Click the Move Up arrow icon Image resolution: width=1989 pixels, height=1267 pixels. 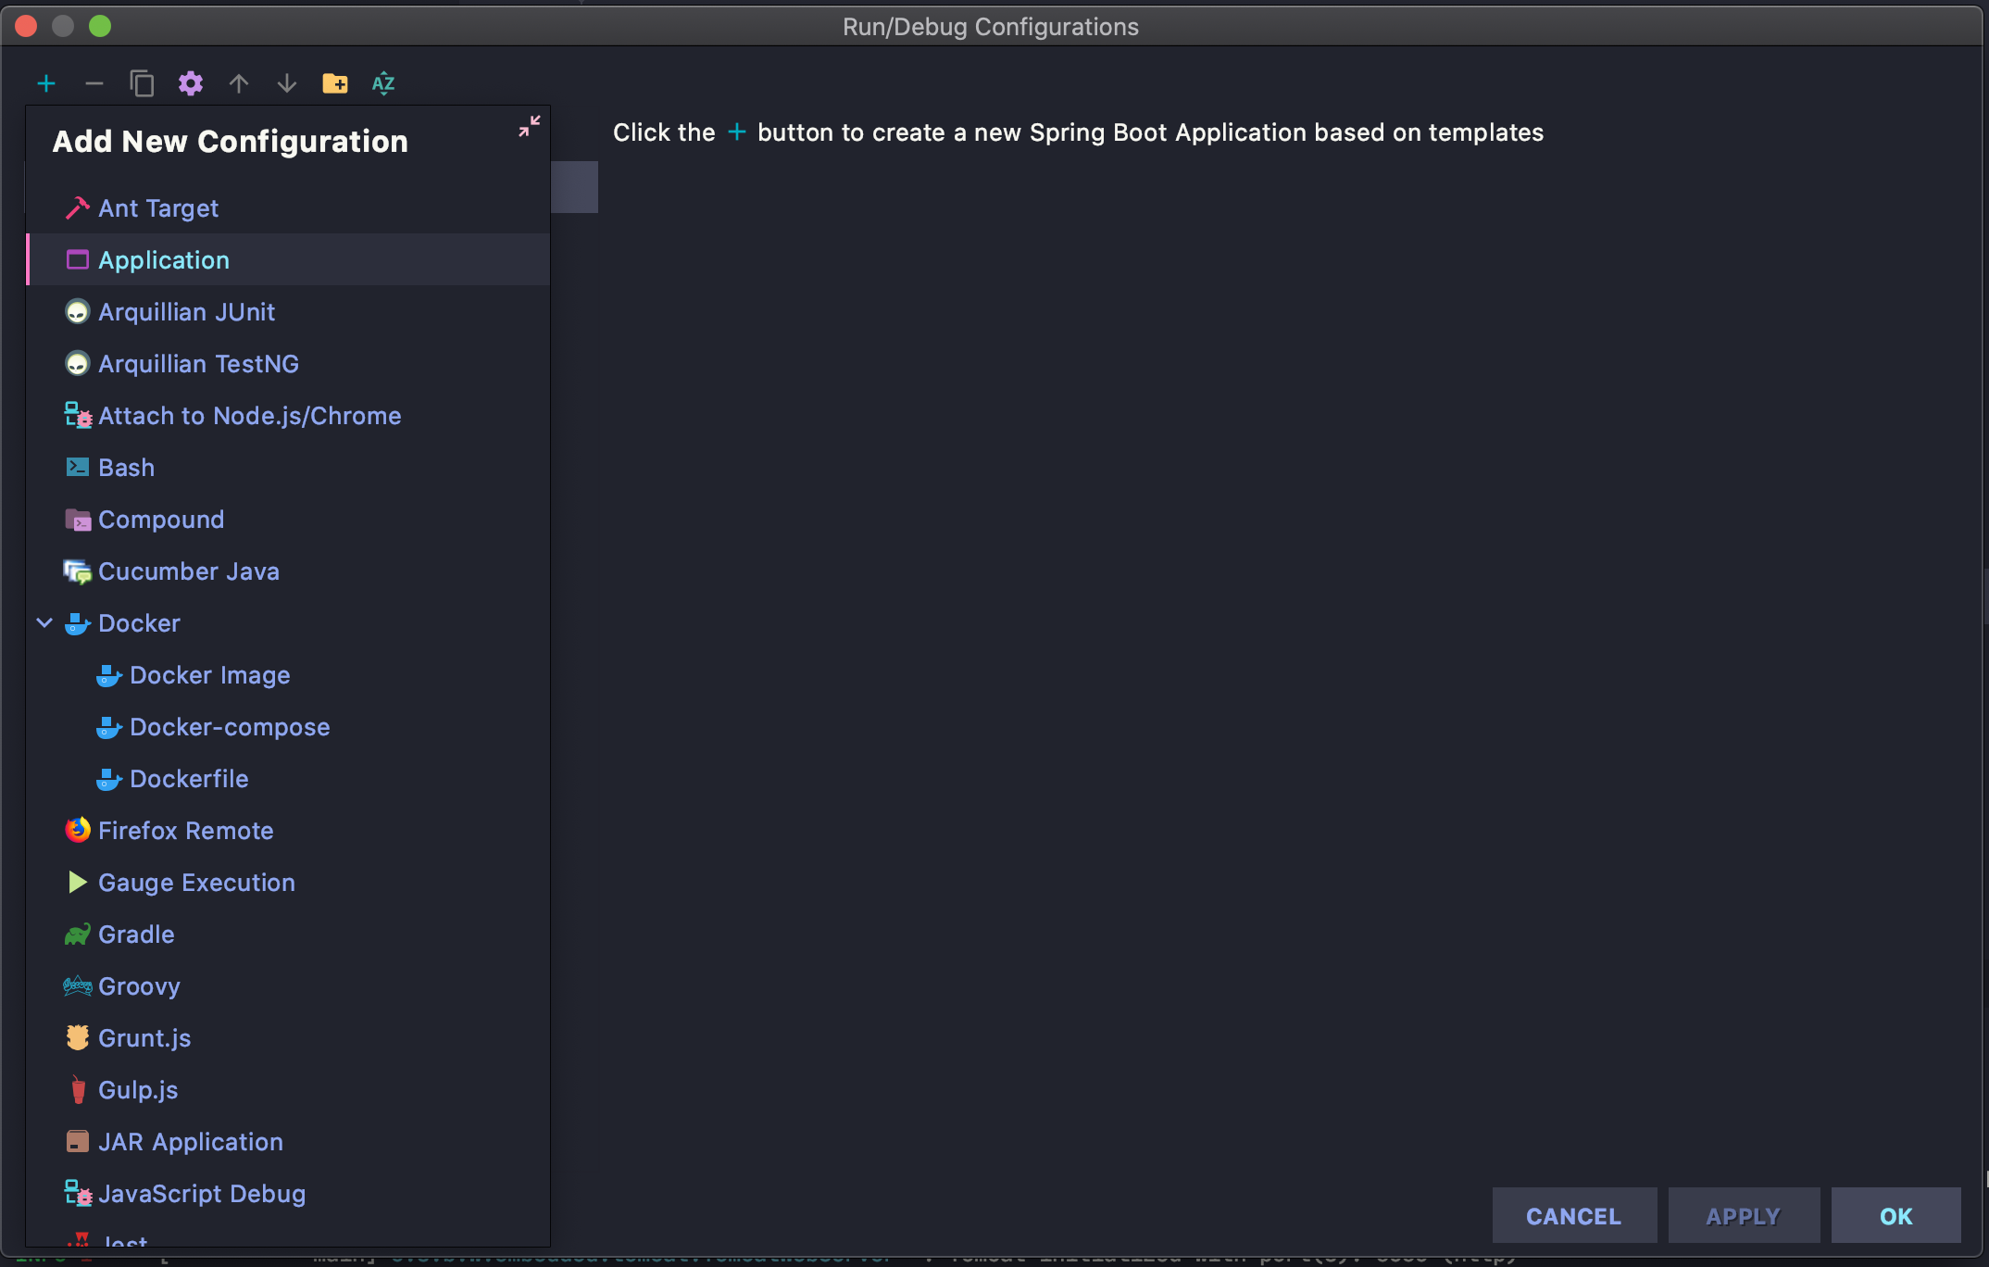coord(239,84)
